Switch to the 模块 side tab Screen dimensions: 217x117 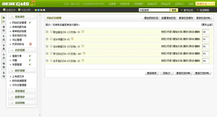tap(4, 28)
